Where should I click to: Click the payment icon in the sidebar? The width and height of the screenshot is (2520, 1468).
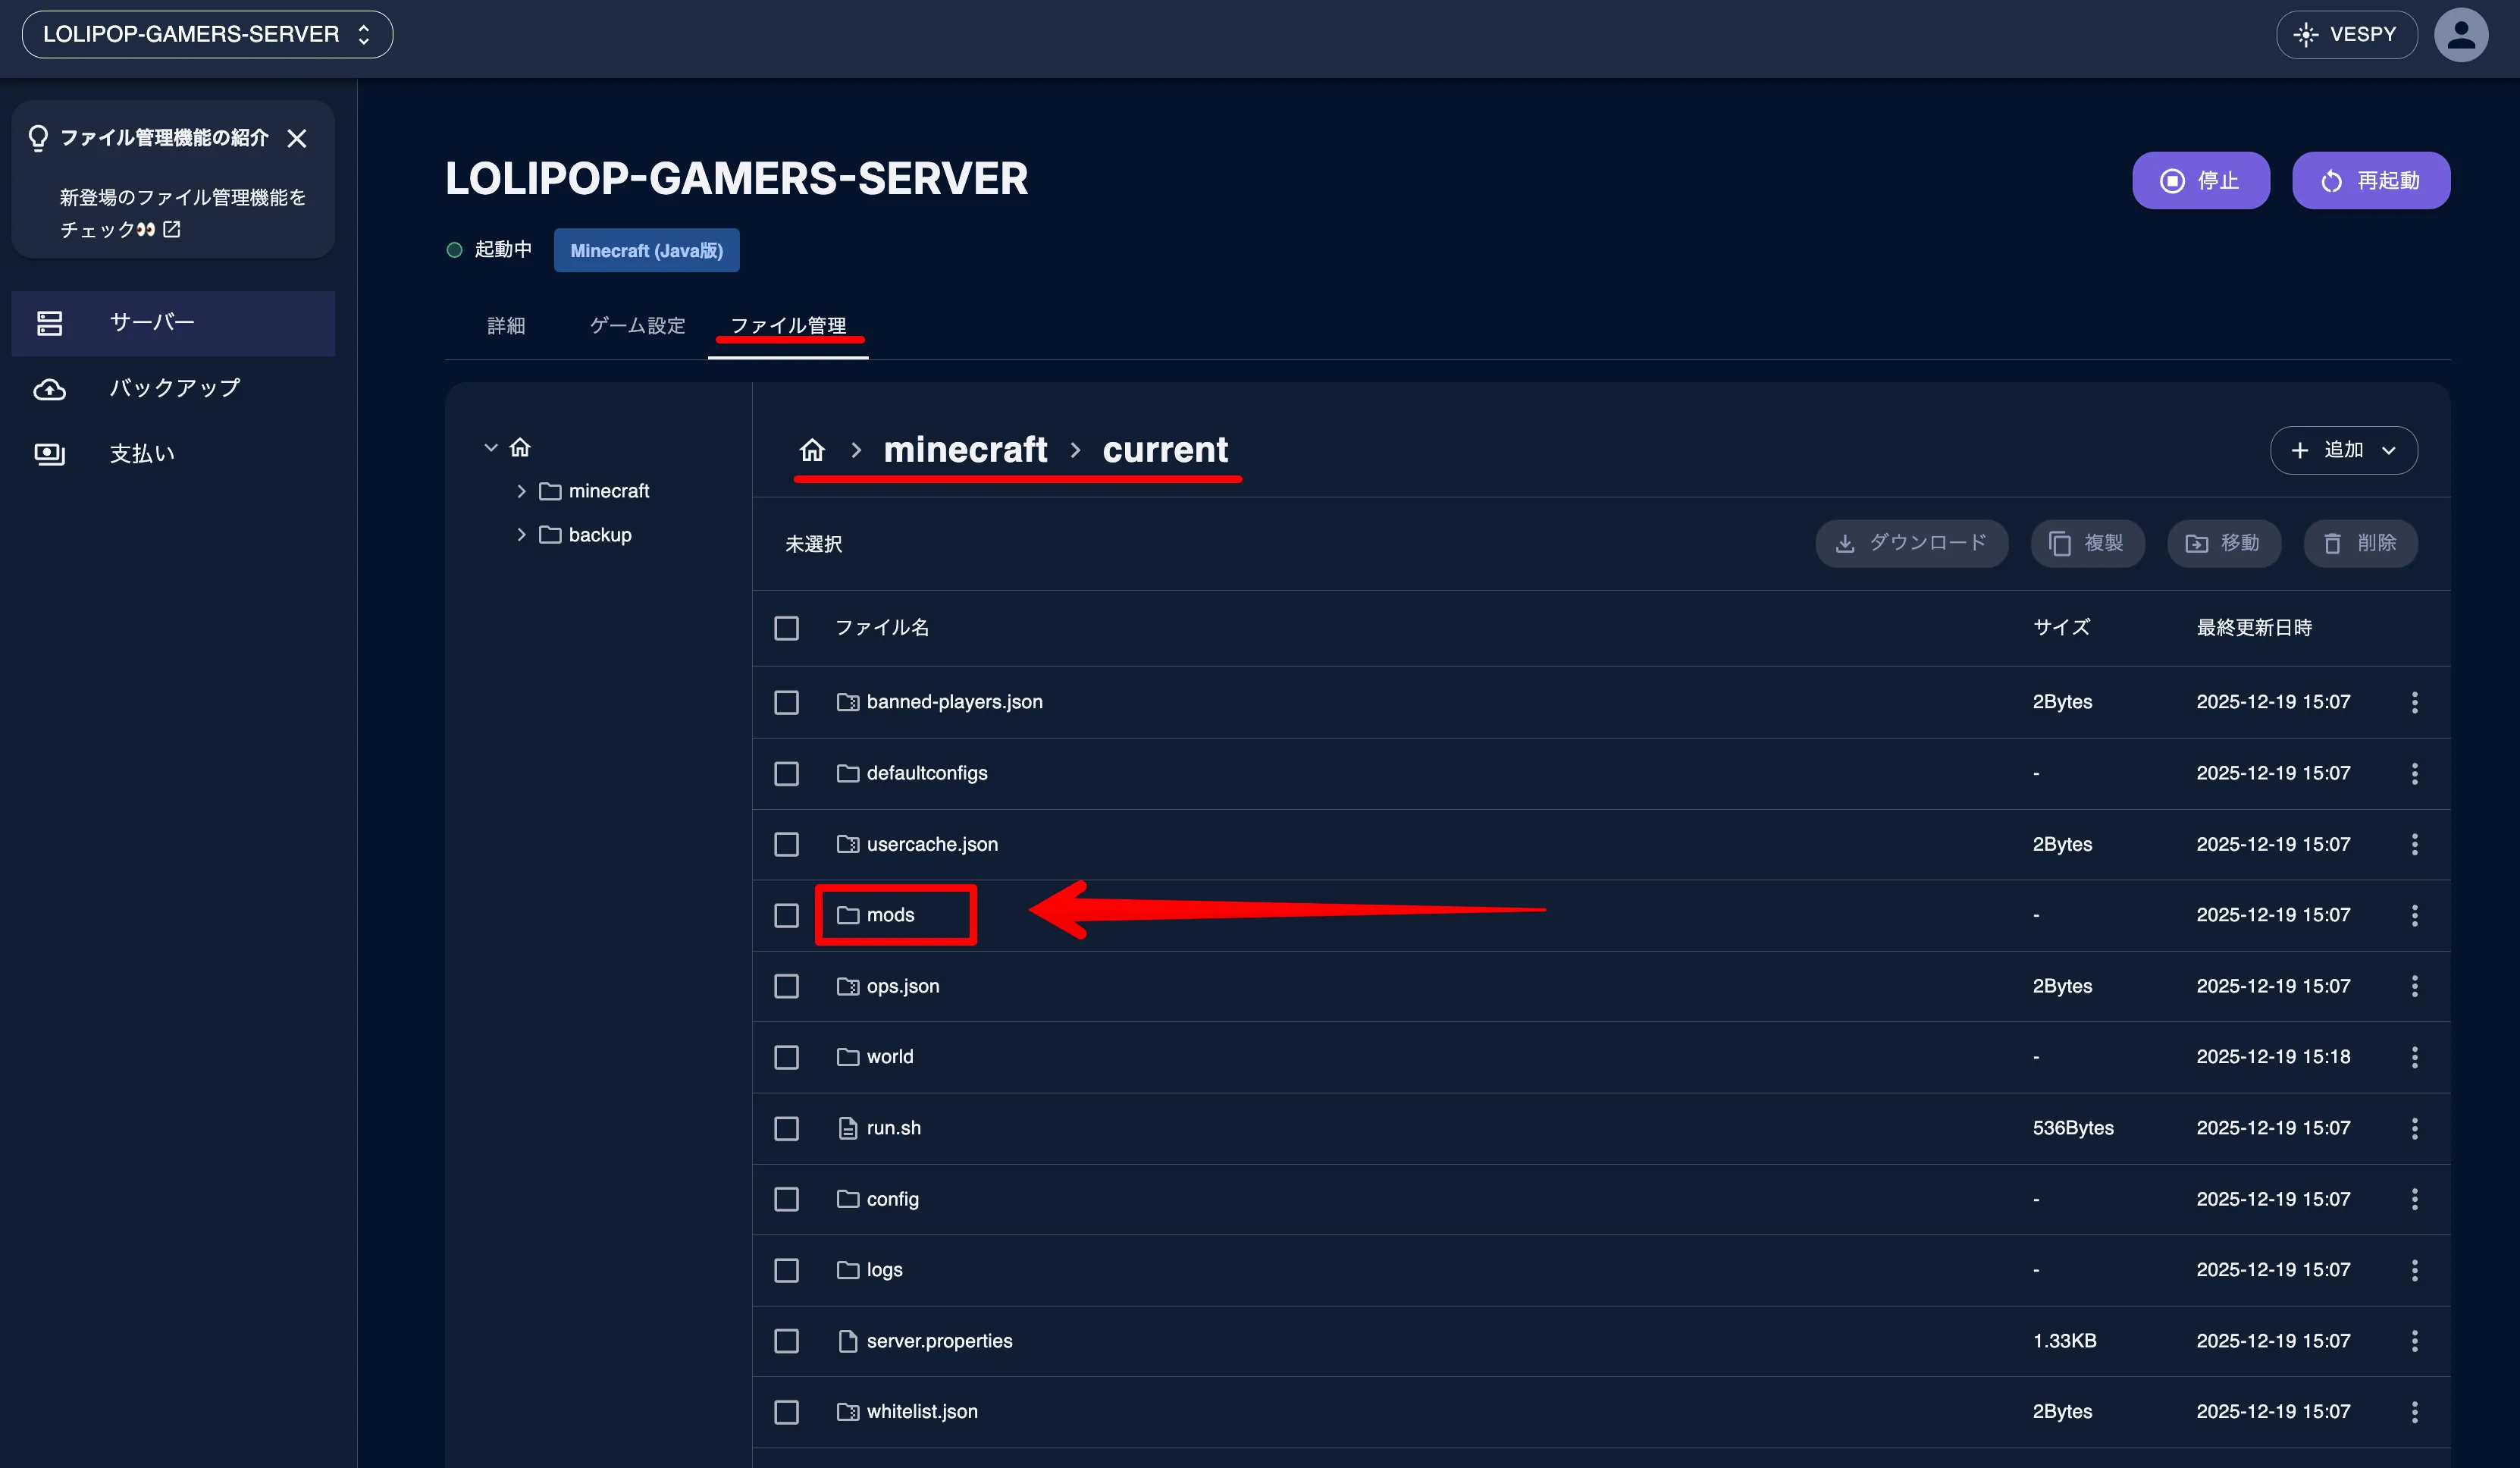tap(50, 454)
